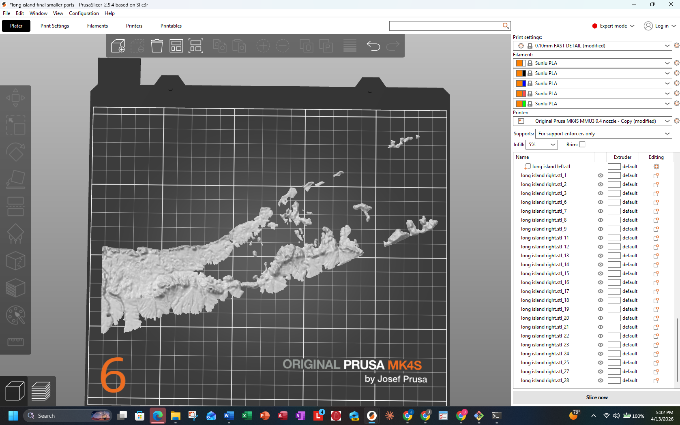The width and height of the screenshot is (680, 425).
Task: Hide long island right.stl_19 with eye icon
Action: click(x=601, y=309)
